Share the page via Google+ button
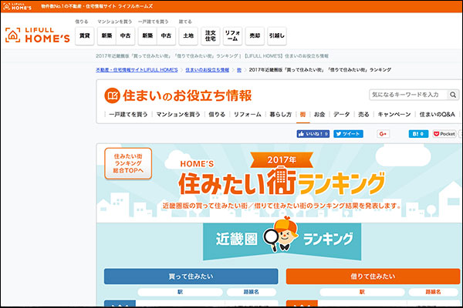The width and height of the screenshot is (463, 308). tap(382, 133)
